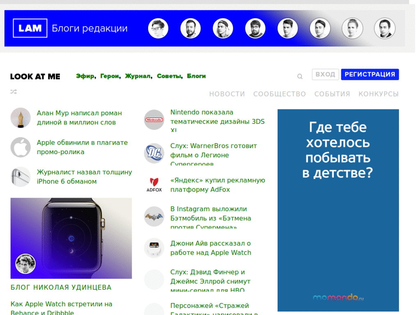Switch to the События tab
Image resolution: width=420 pixels, height=315 pixels.
(332, 94)
